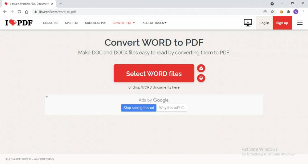Screen dimensions: 308x164
Task: Click the Convert WORD to PDF heading
Action: click(154, 42)
